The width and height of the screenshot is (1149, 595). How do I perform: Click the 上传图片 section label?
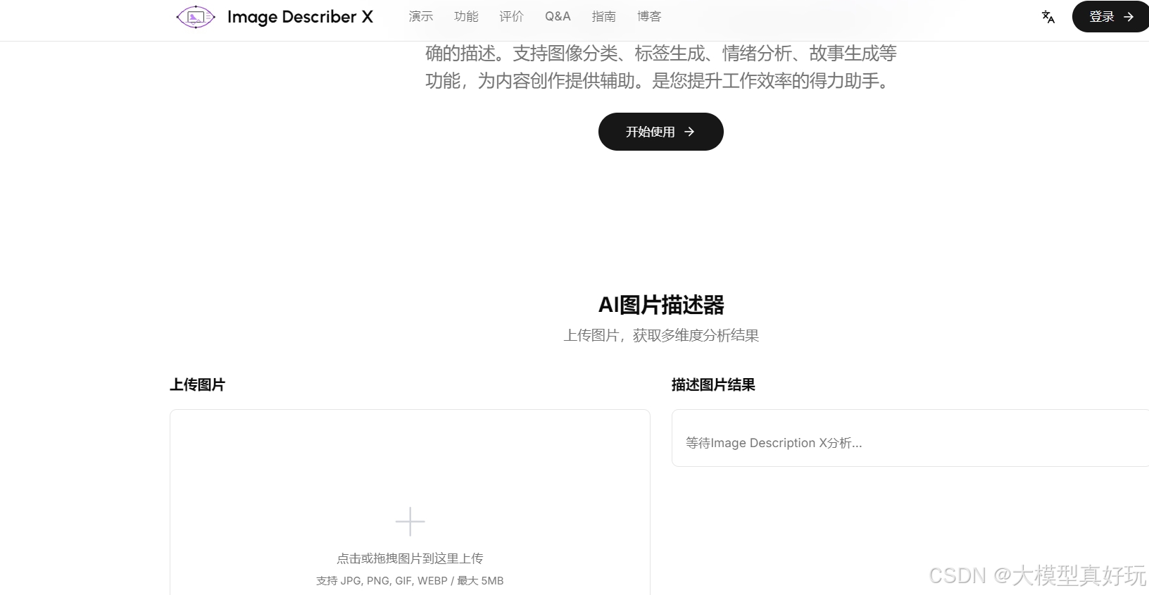coord(197,384)
